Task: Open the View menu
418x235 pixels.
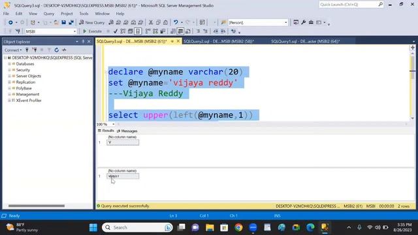Action: coord(33,14)
